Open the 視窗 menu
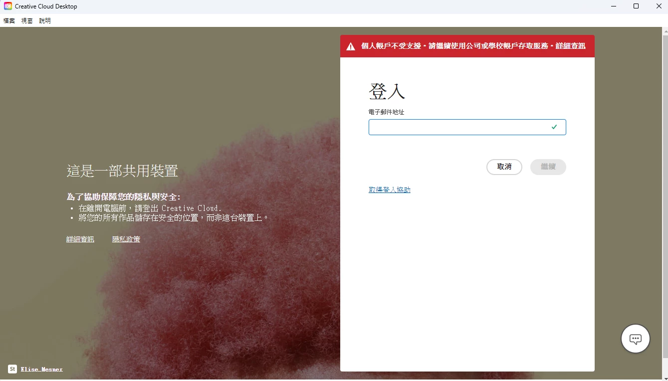 (27, 21)
